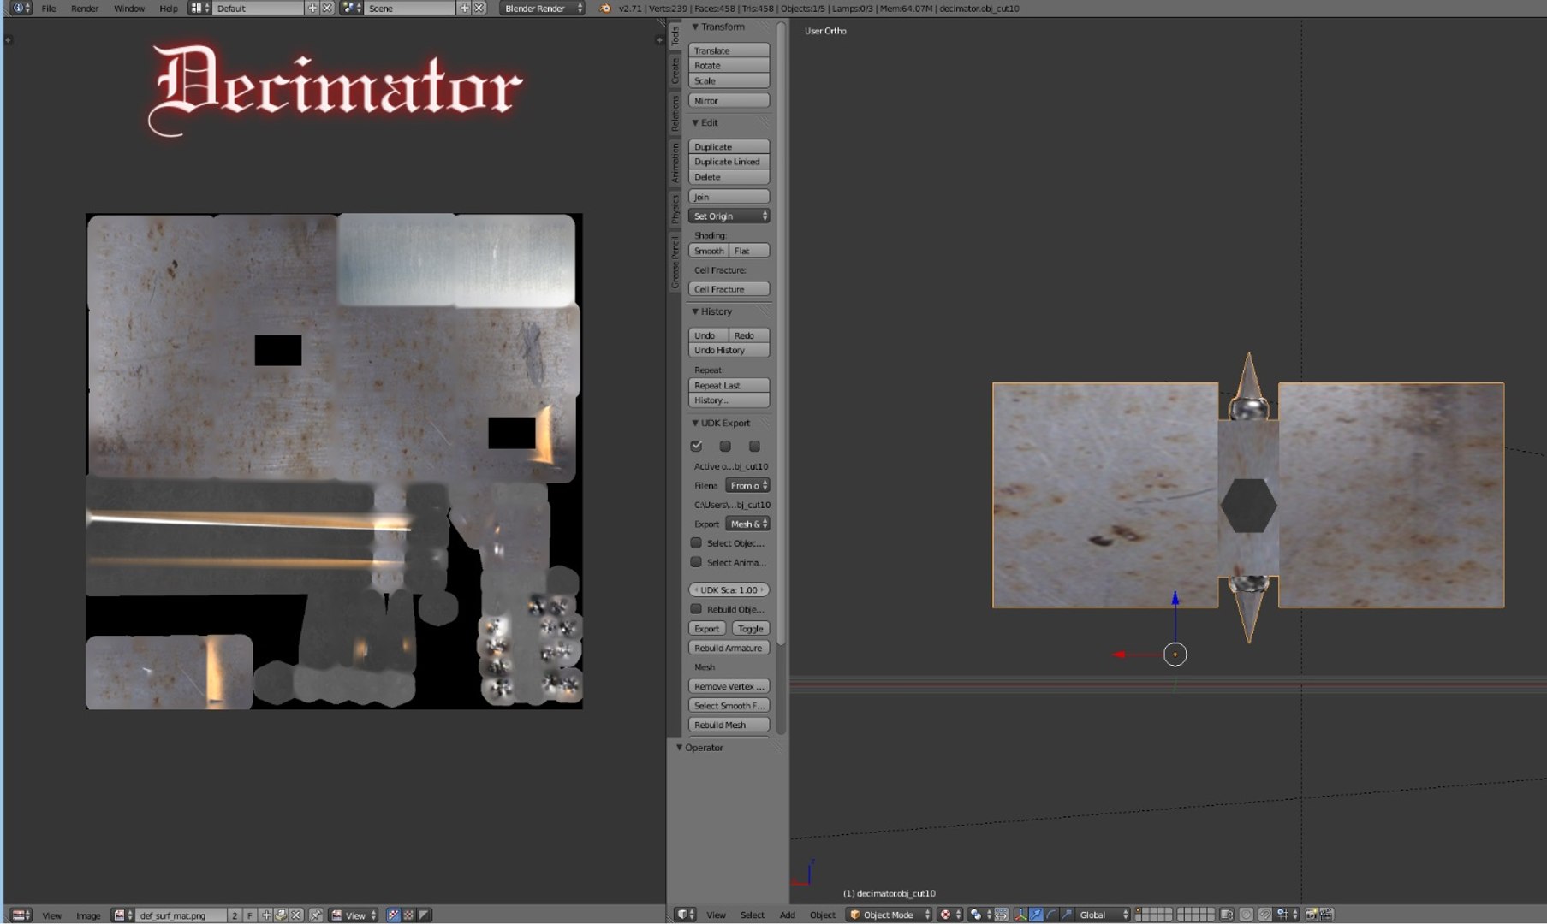The image size is (1547, 924).
Task: Open the Window menu
Action: tap(129, 8)
